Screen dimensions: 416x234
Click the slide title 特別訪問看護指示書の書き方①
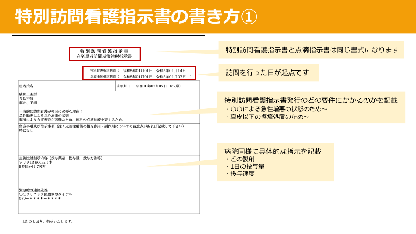[136, 17]
